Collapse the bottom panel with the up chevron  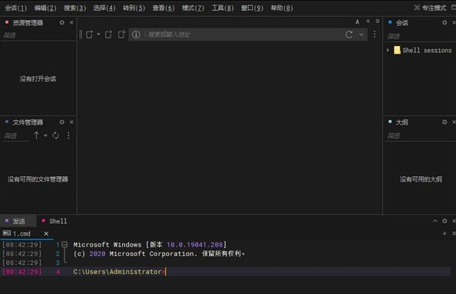[x=435, y=221]
